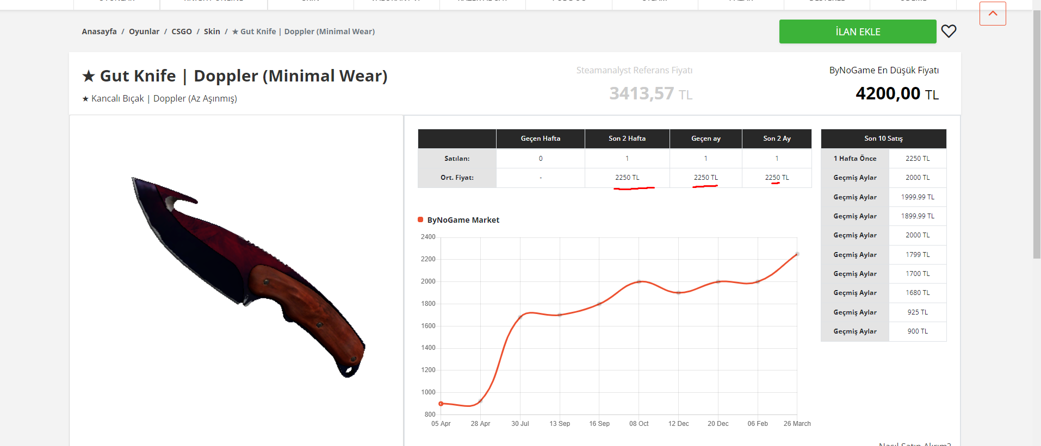Click the chart data point at 12 Dec
Viewport: 1041px width, 446px height.
(678, 292)
